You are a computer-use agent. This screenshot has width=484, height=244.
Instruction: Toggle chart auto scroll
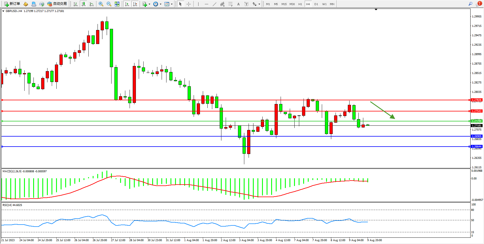pos(127,4)
